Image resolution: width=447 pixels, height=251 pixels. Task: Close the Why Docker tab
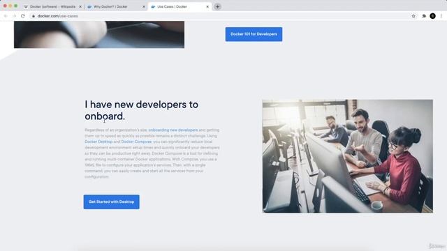pyautogui.click(x=144, y=6)
